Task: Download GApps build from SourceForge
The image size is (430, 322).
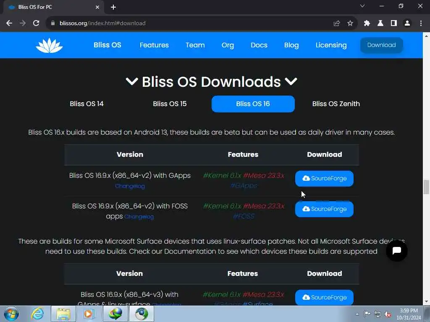Action: pos(325,179)
